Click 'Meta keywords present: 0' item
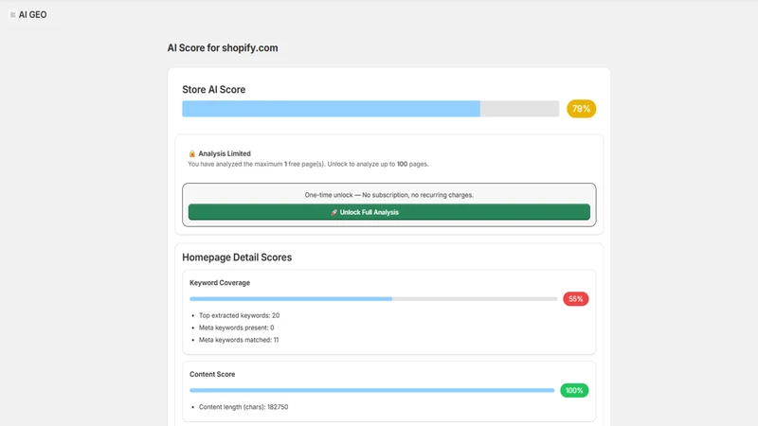 point(236,328)
